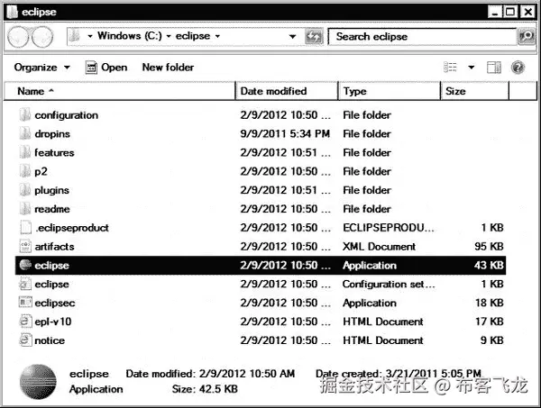Show the preview pane icon
Viewport: 541px width, 408px height.
(494, 68)
